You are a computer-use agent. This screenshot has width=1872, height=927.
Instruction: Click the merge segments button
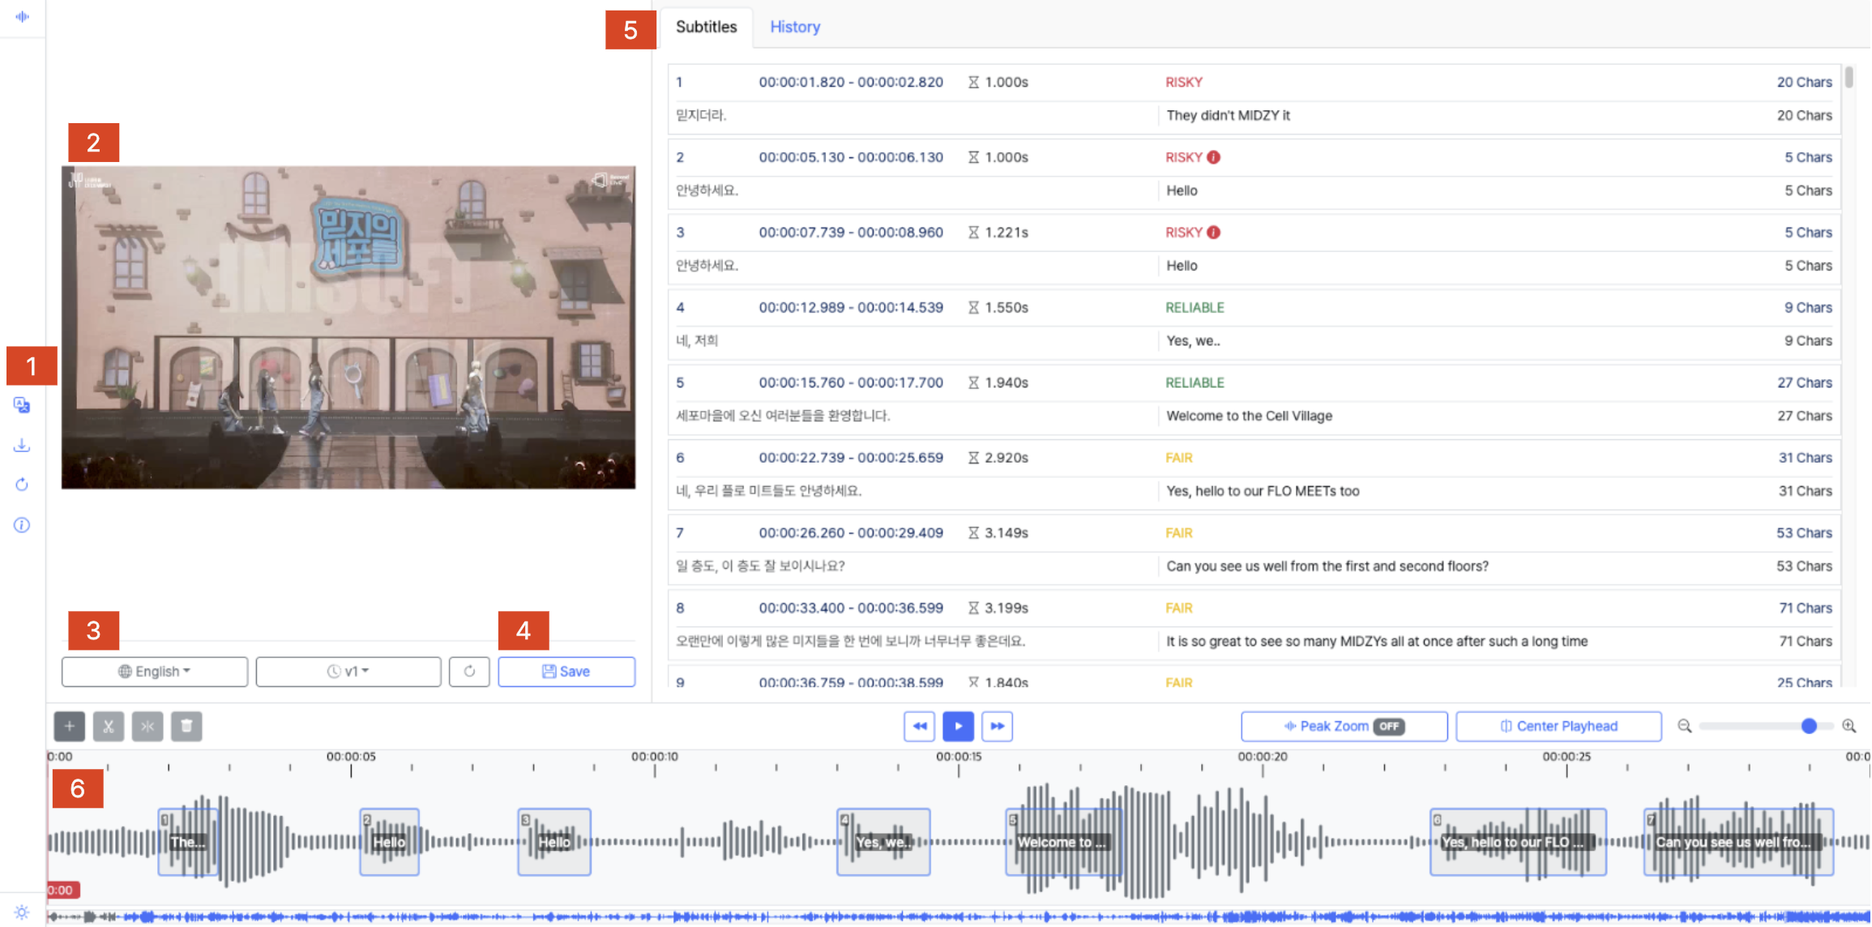click(147, 726)
